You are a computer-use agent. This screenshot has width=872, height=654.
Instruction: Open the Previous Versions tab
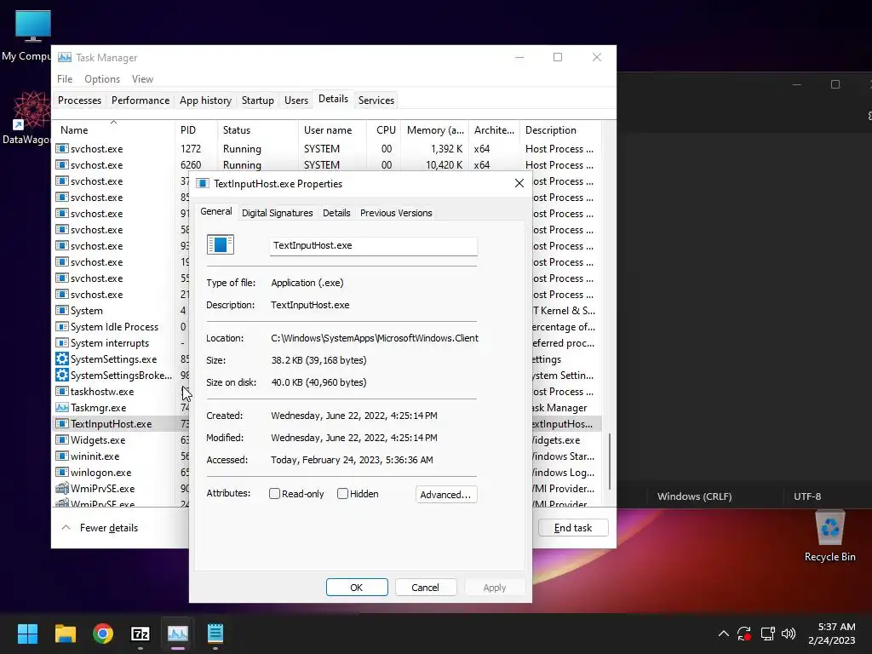coord(396,213)
